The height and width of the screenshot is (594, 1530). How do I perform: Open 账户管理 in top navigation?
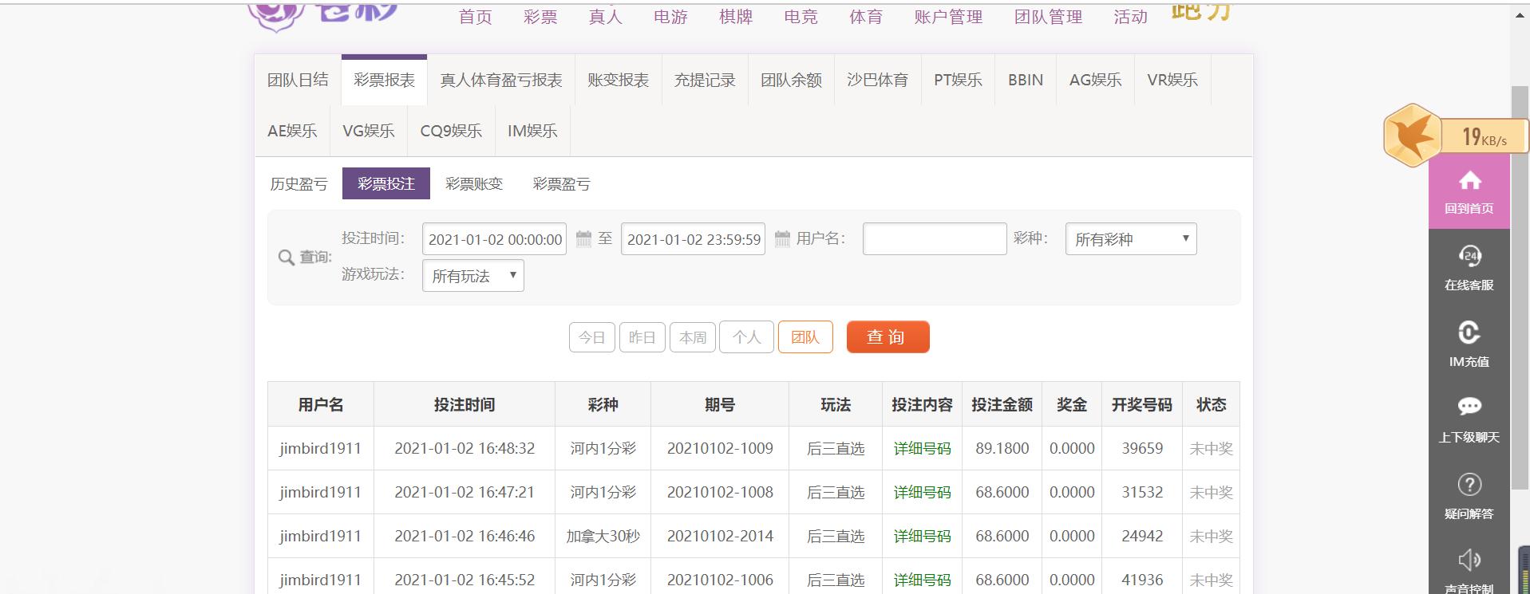tap(948, 17)
